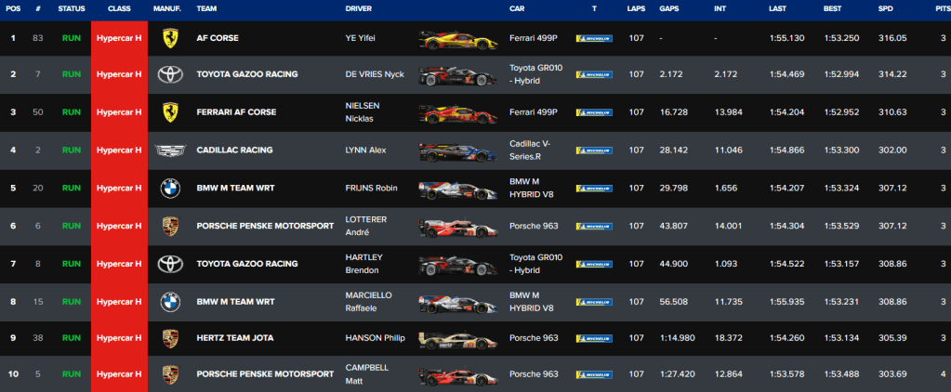
Task: Click the Michelin tyre badge in De Vries's row
Action: [x=594, y=74]
